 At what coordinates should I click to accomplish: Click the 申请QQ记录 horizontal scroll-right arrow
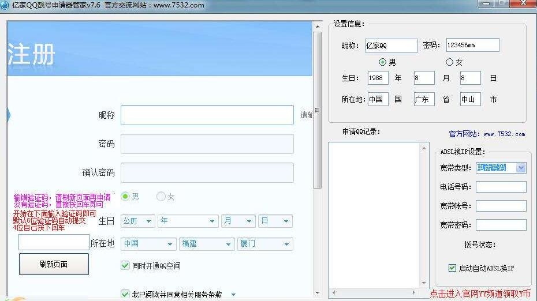(413, 292)
